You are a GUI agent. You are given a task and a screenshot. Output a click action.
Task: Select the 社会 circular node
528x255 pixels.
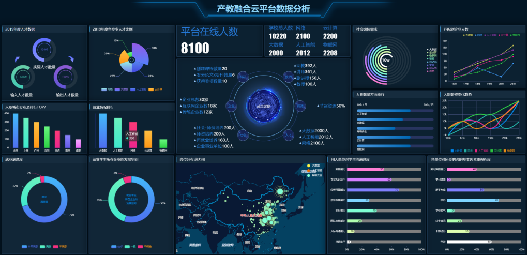[243, 134]
